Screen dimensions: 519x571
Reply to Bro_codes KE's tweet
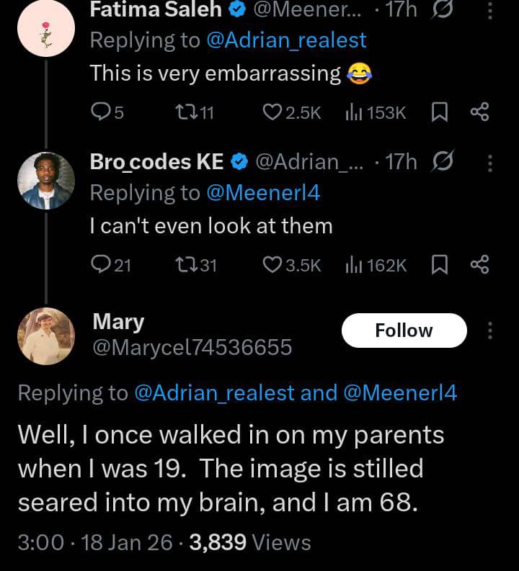pyautogui.click(x=100, y=265)
